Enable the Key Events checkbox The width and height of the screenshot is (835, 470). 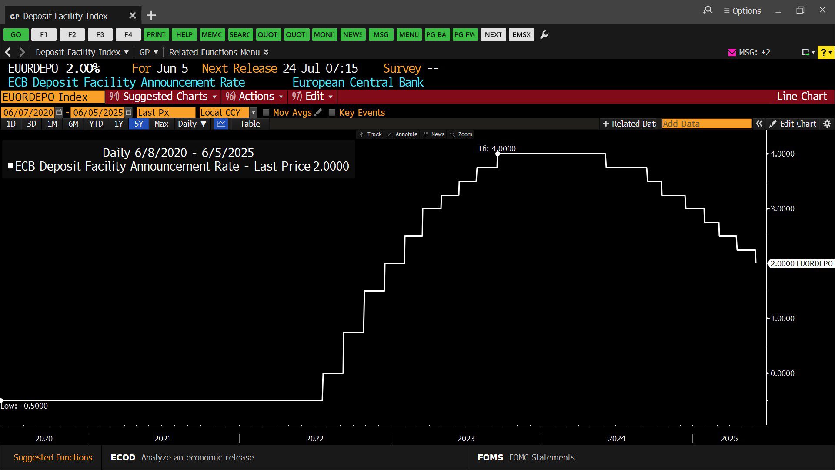pyautogui.click(x=332, y=112)
